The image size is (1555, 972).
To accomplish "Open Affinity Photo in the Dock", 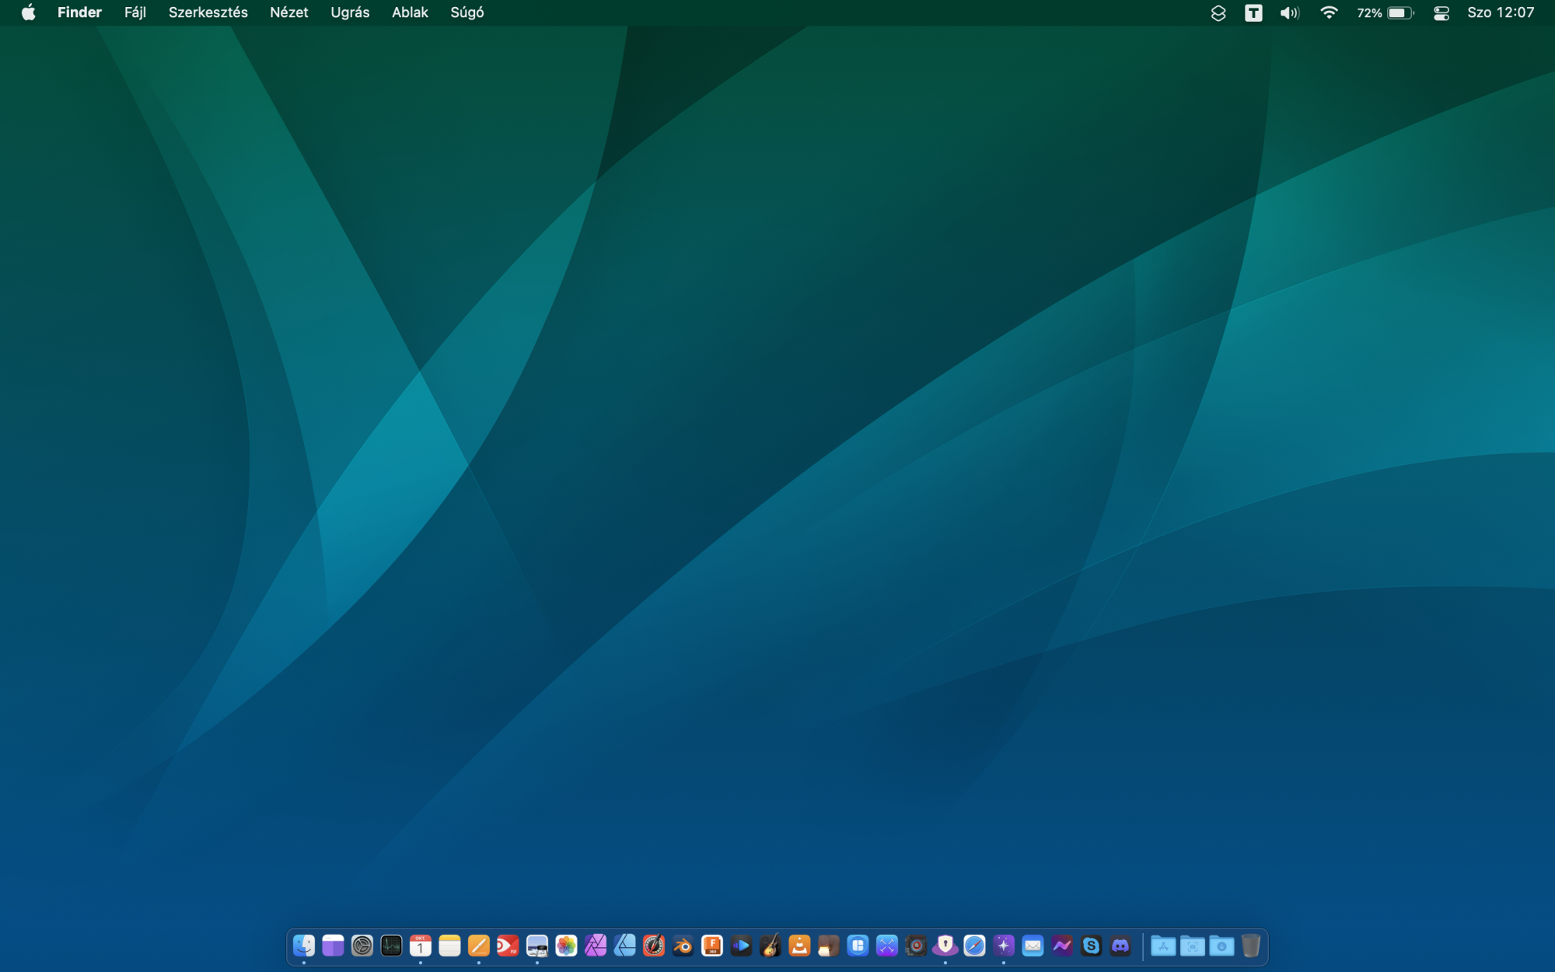I will [596, 946].
